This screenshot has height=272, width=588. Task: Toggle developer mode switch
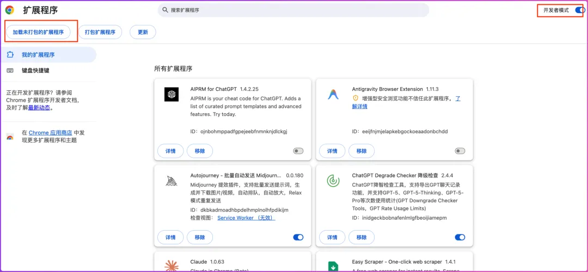click(x=580, y=10)
